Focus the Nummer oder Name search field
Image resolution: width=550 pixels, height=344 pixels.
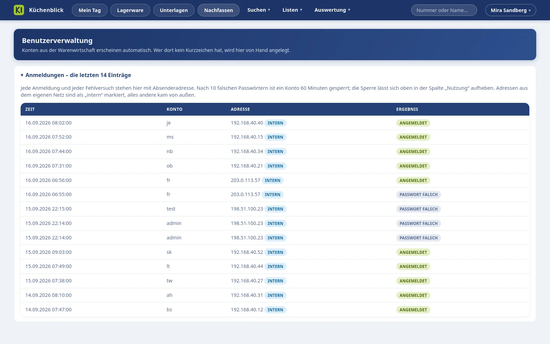444,10
